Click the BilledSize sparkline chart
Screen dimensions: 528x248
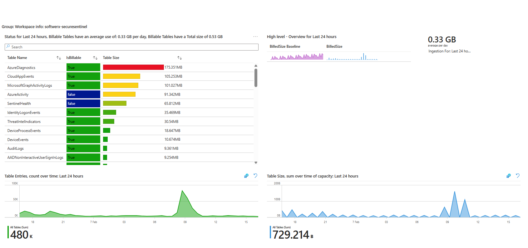click(x=352, y=57)
